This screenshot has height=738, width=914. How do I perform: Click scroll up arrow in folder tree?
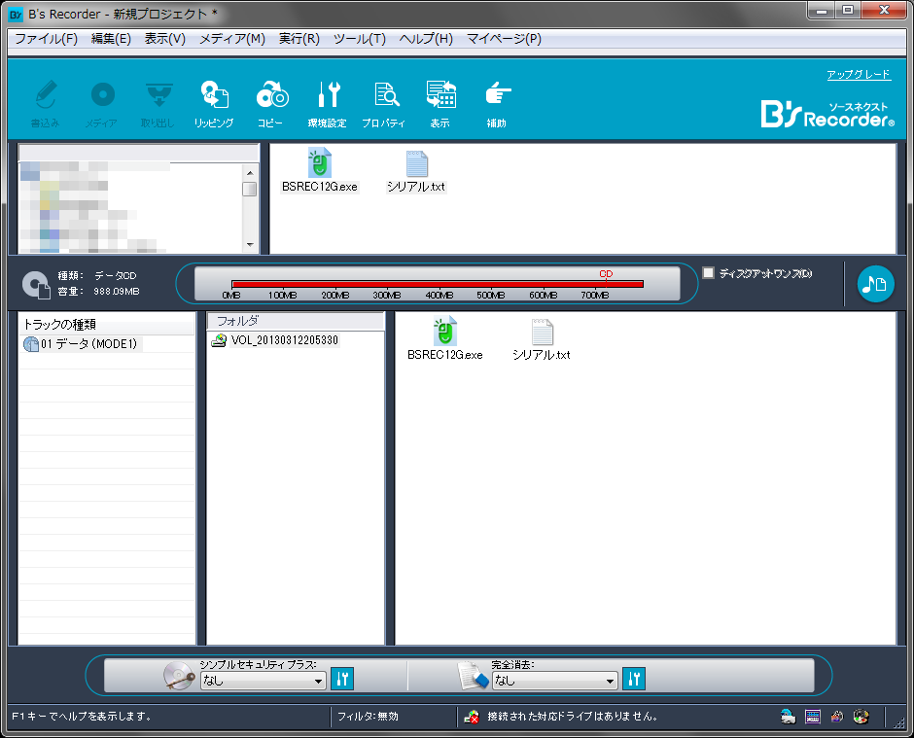[250, 173]
